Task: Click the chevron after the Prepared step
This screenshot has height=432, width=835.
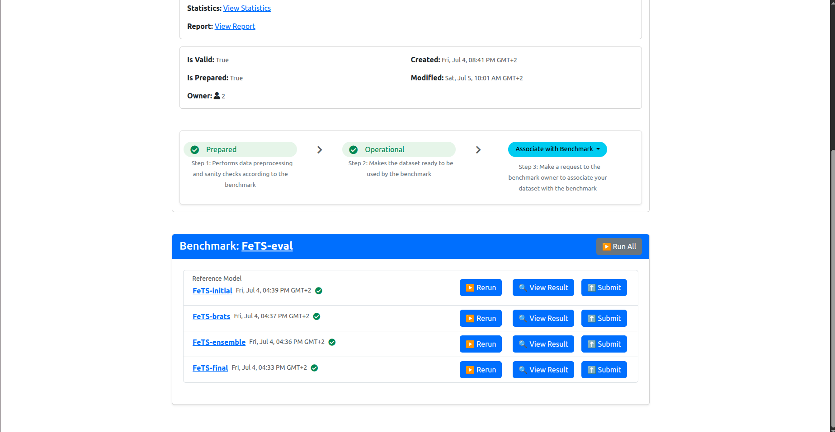Action: click(320, 149)
